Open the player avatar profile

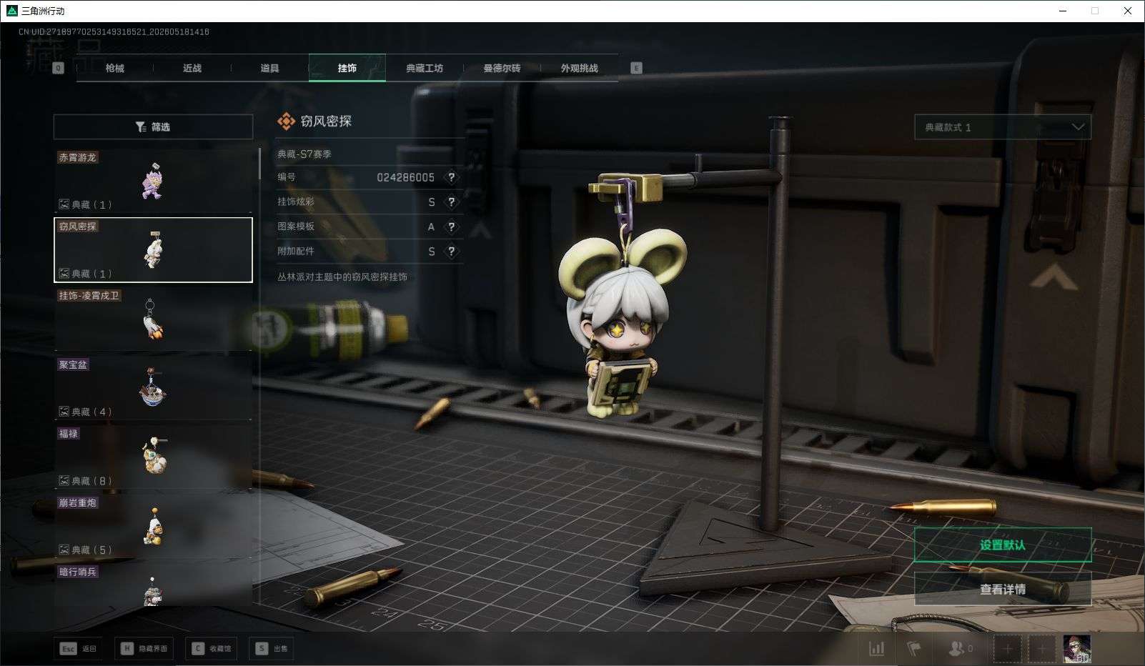[x=1077, y=648]
